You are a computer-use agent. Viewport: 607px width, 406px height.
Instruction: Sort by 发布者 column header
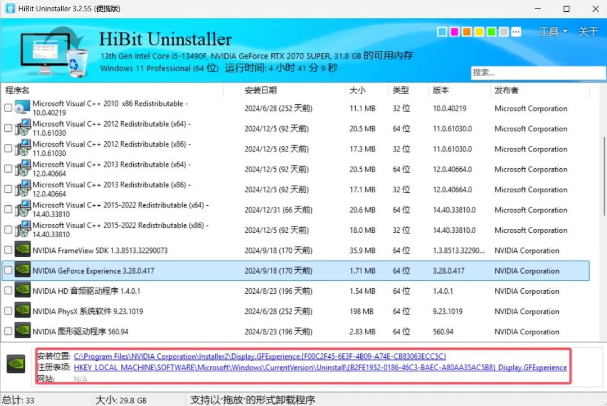[540, 90]
